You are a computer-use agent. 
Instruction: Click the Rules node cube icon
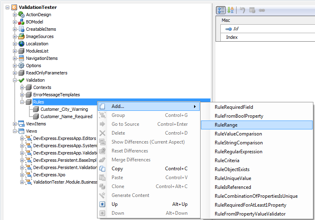(x=29, y=102)
